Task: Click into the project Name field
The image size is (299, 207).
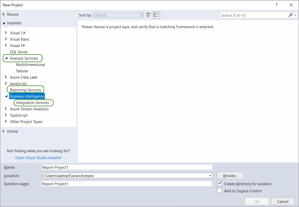Action: point(127,167)
